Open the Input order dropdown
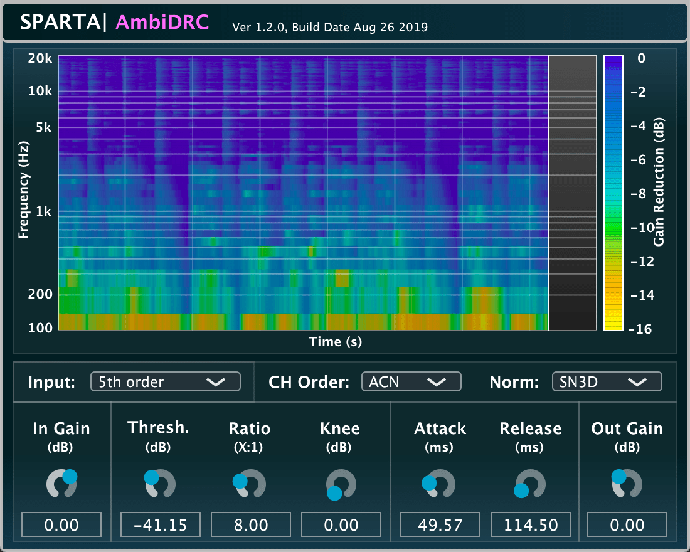 click(x=166, y=381)
